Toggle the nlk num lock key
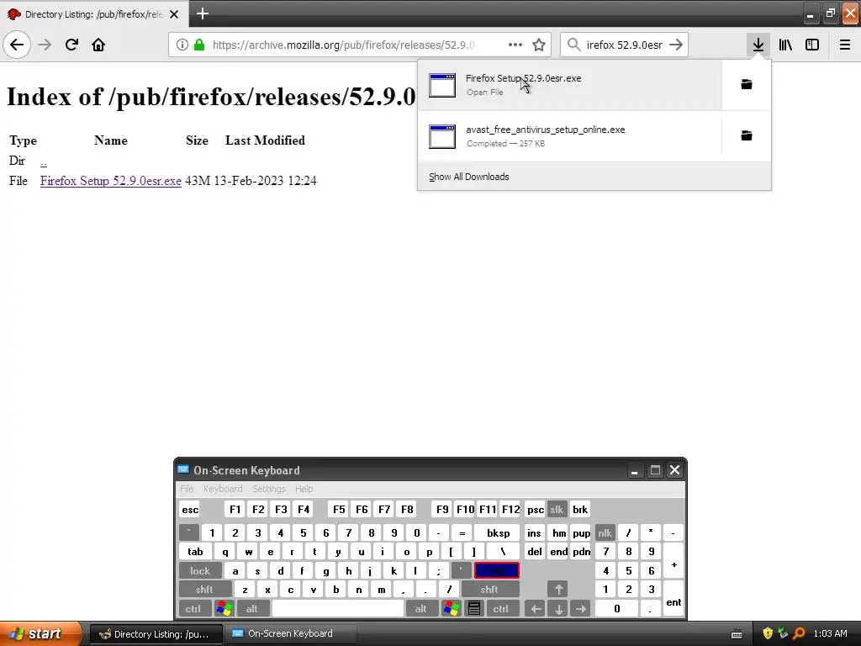The image size is (861, 646). pos(605,532)
